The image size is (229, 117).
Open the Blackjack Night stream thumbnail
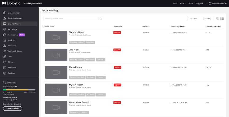point(56,38)
